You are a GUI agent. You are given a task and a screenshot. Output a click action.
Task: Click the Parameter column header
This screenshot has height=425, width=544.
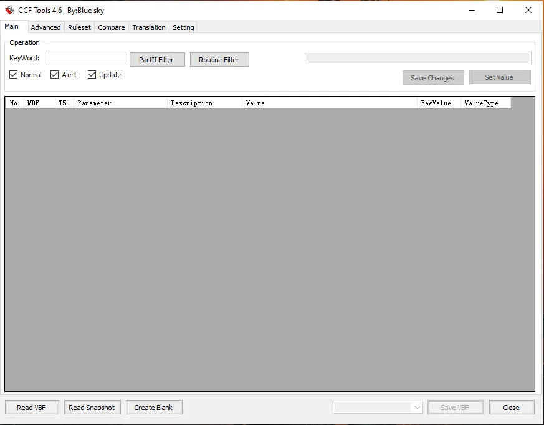pos(120,103)
